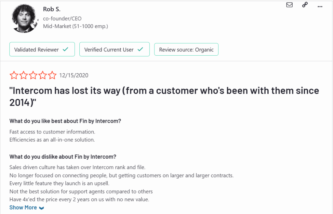Toggle the Verified Current User badge

tap(114, 49)
